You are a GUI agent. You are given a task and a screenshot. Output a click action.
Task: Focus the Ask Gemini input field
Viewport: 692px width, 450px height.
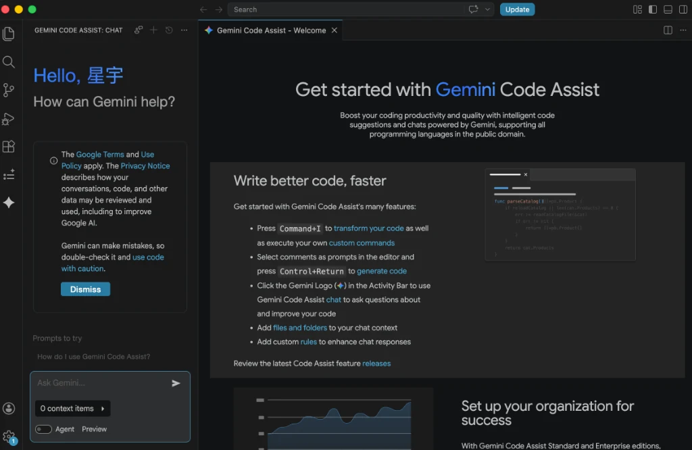103,383
